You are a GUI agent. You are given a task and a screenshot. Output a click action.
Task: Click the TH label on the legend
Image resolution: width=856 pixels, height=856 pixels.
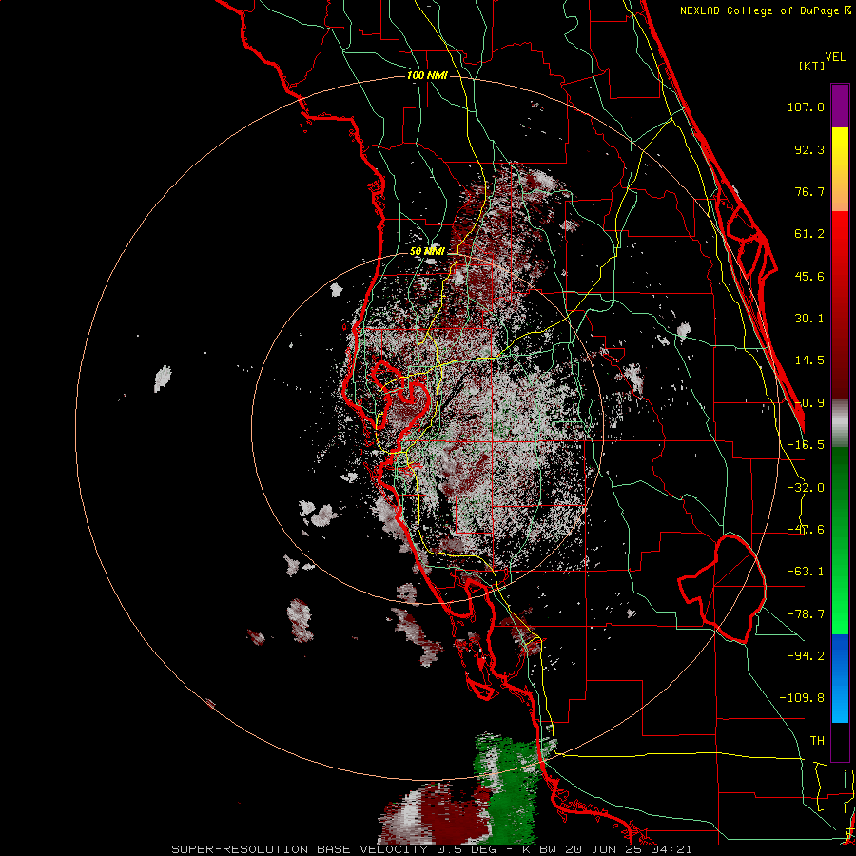[x=817, y=741]
